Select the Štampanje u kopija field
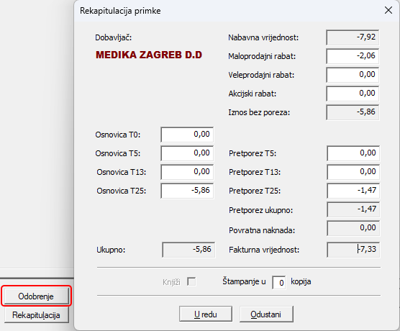This screenshot has height=331, width=400. (x=278, y=282)
